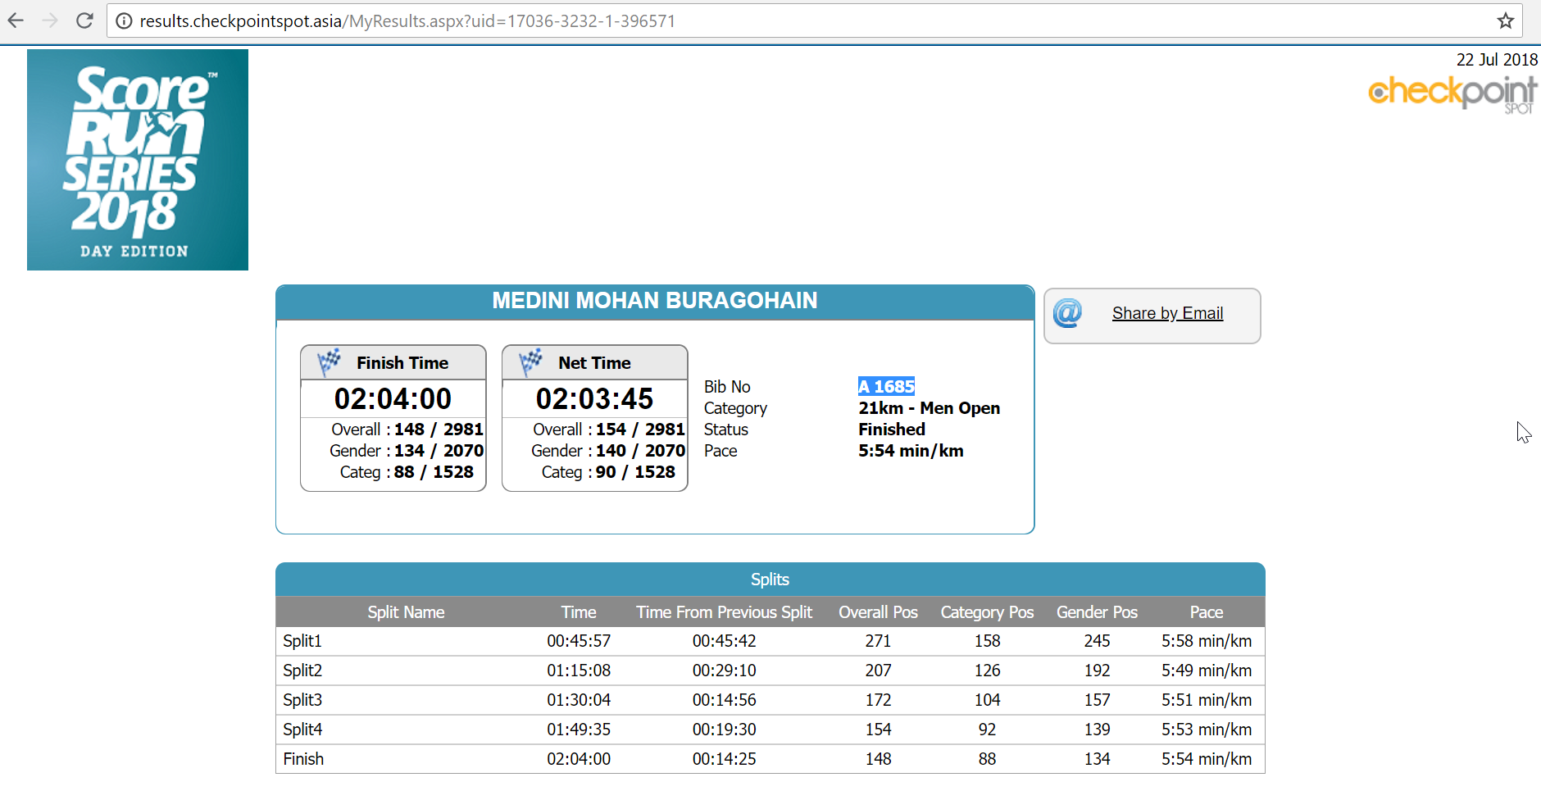The height and width of the screenshot is (791, 1541).
Task: Open the Share by Email link
Action: coord(1167,313)
